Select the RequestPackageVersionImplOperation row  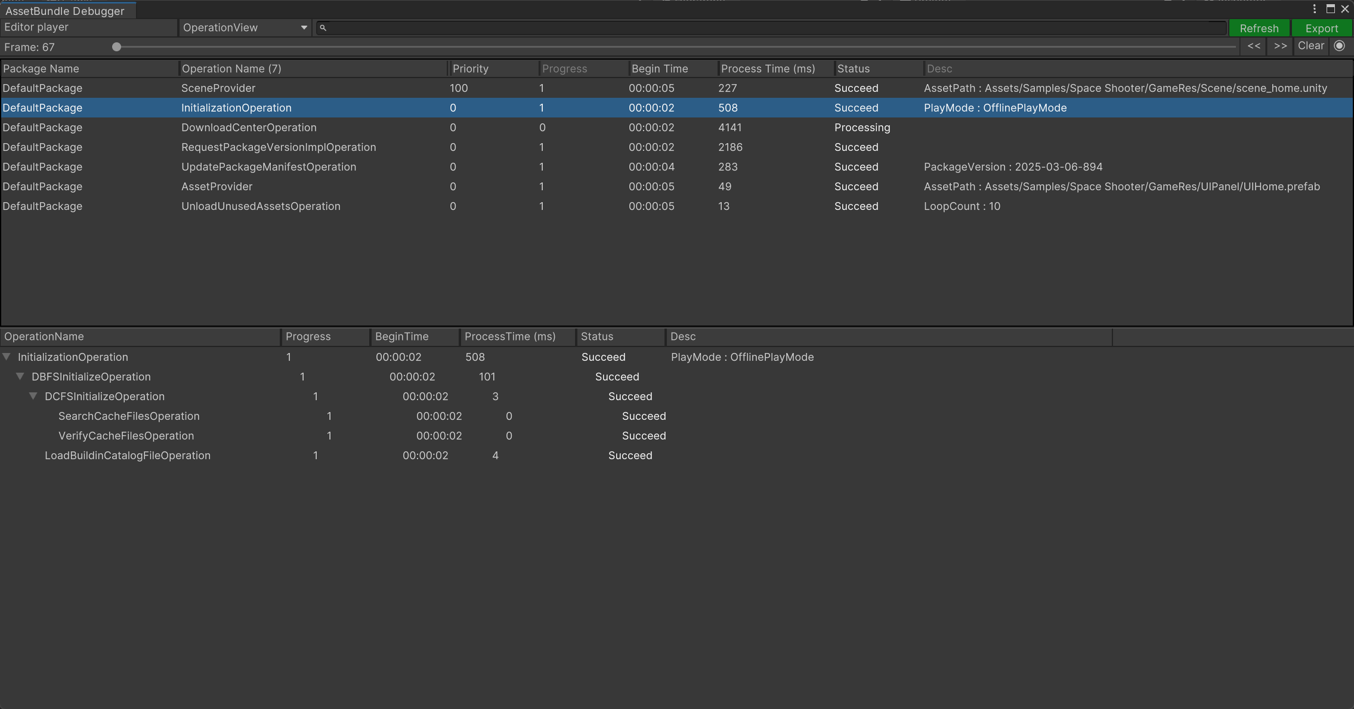[676, 147]
